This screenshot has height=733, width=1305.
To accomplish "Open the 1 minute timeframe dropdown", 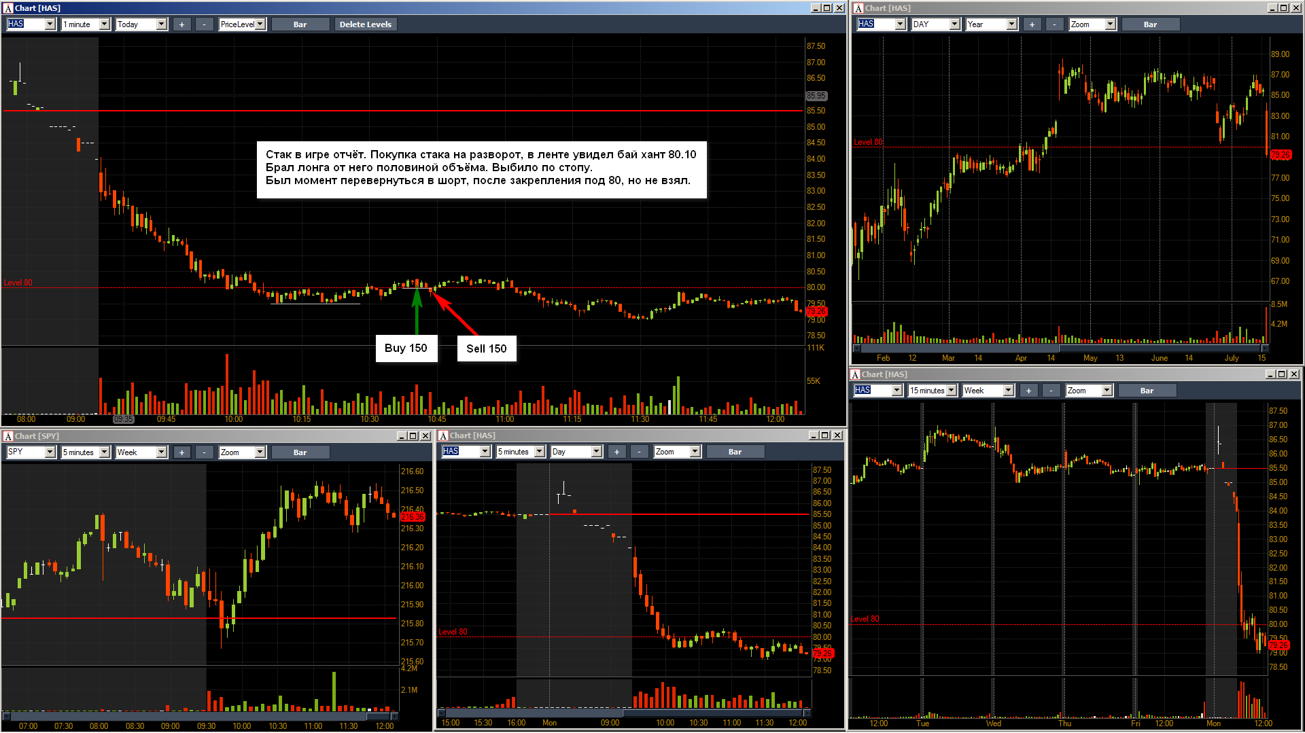I will click(x=104, y=24).
